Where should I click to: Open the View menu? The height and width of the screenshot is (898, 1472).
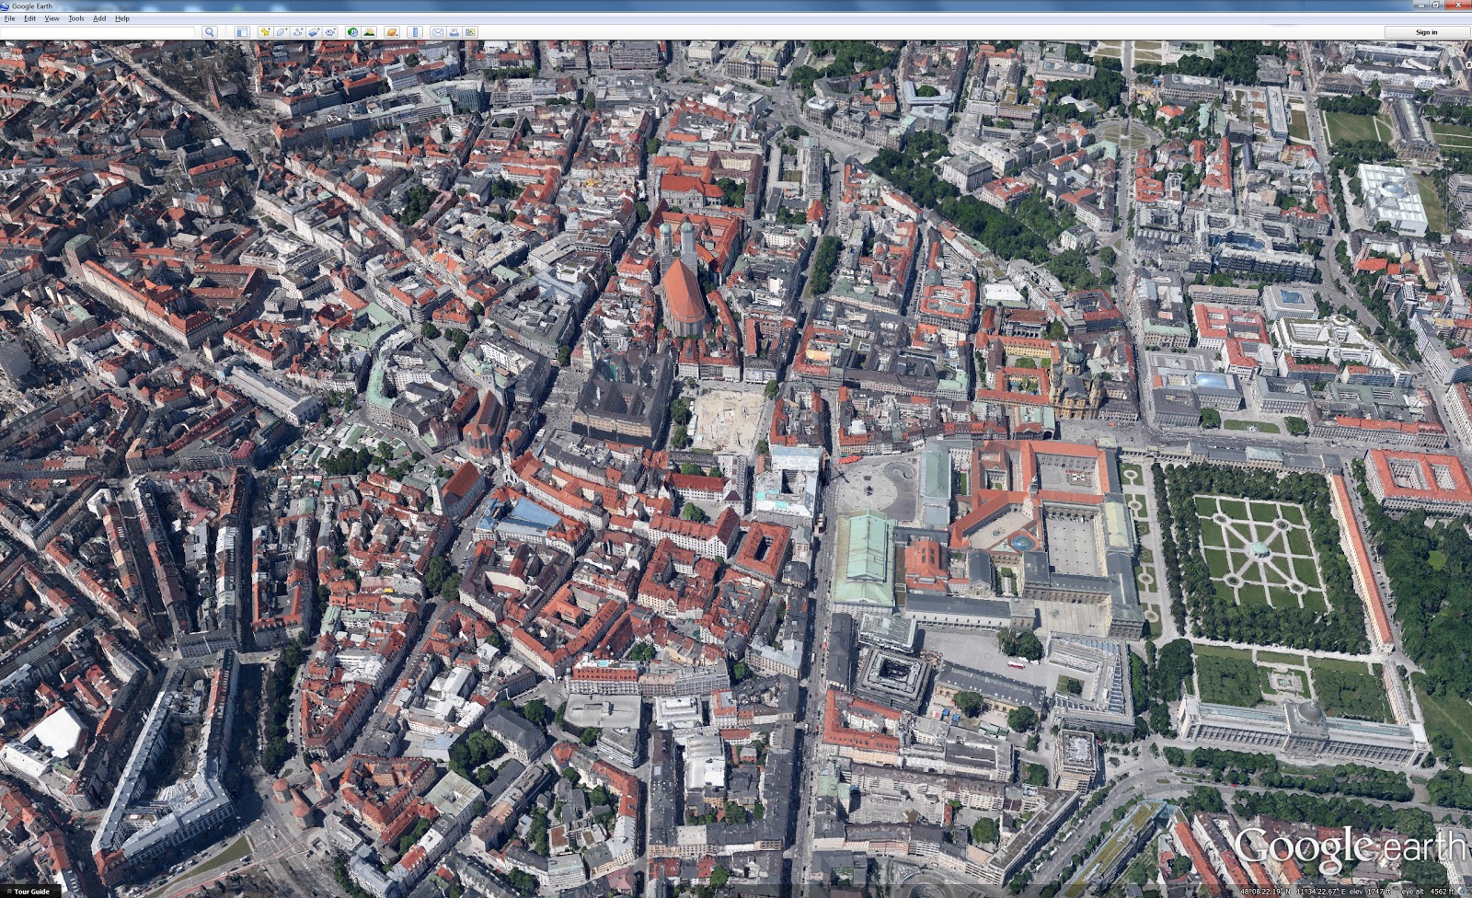coord(52,17)
